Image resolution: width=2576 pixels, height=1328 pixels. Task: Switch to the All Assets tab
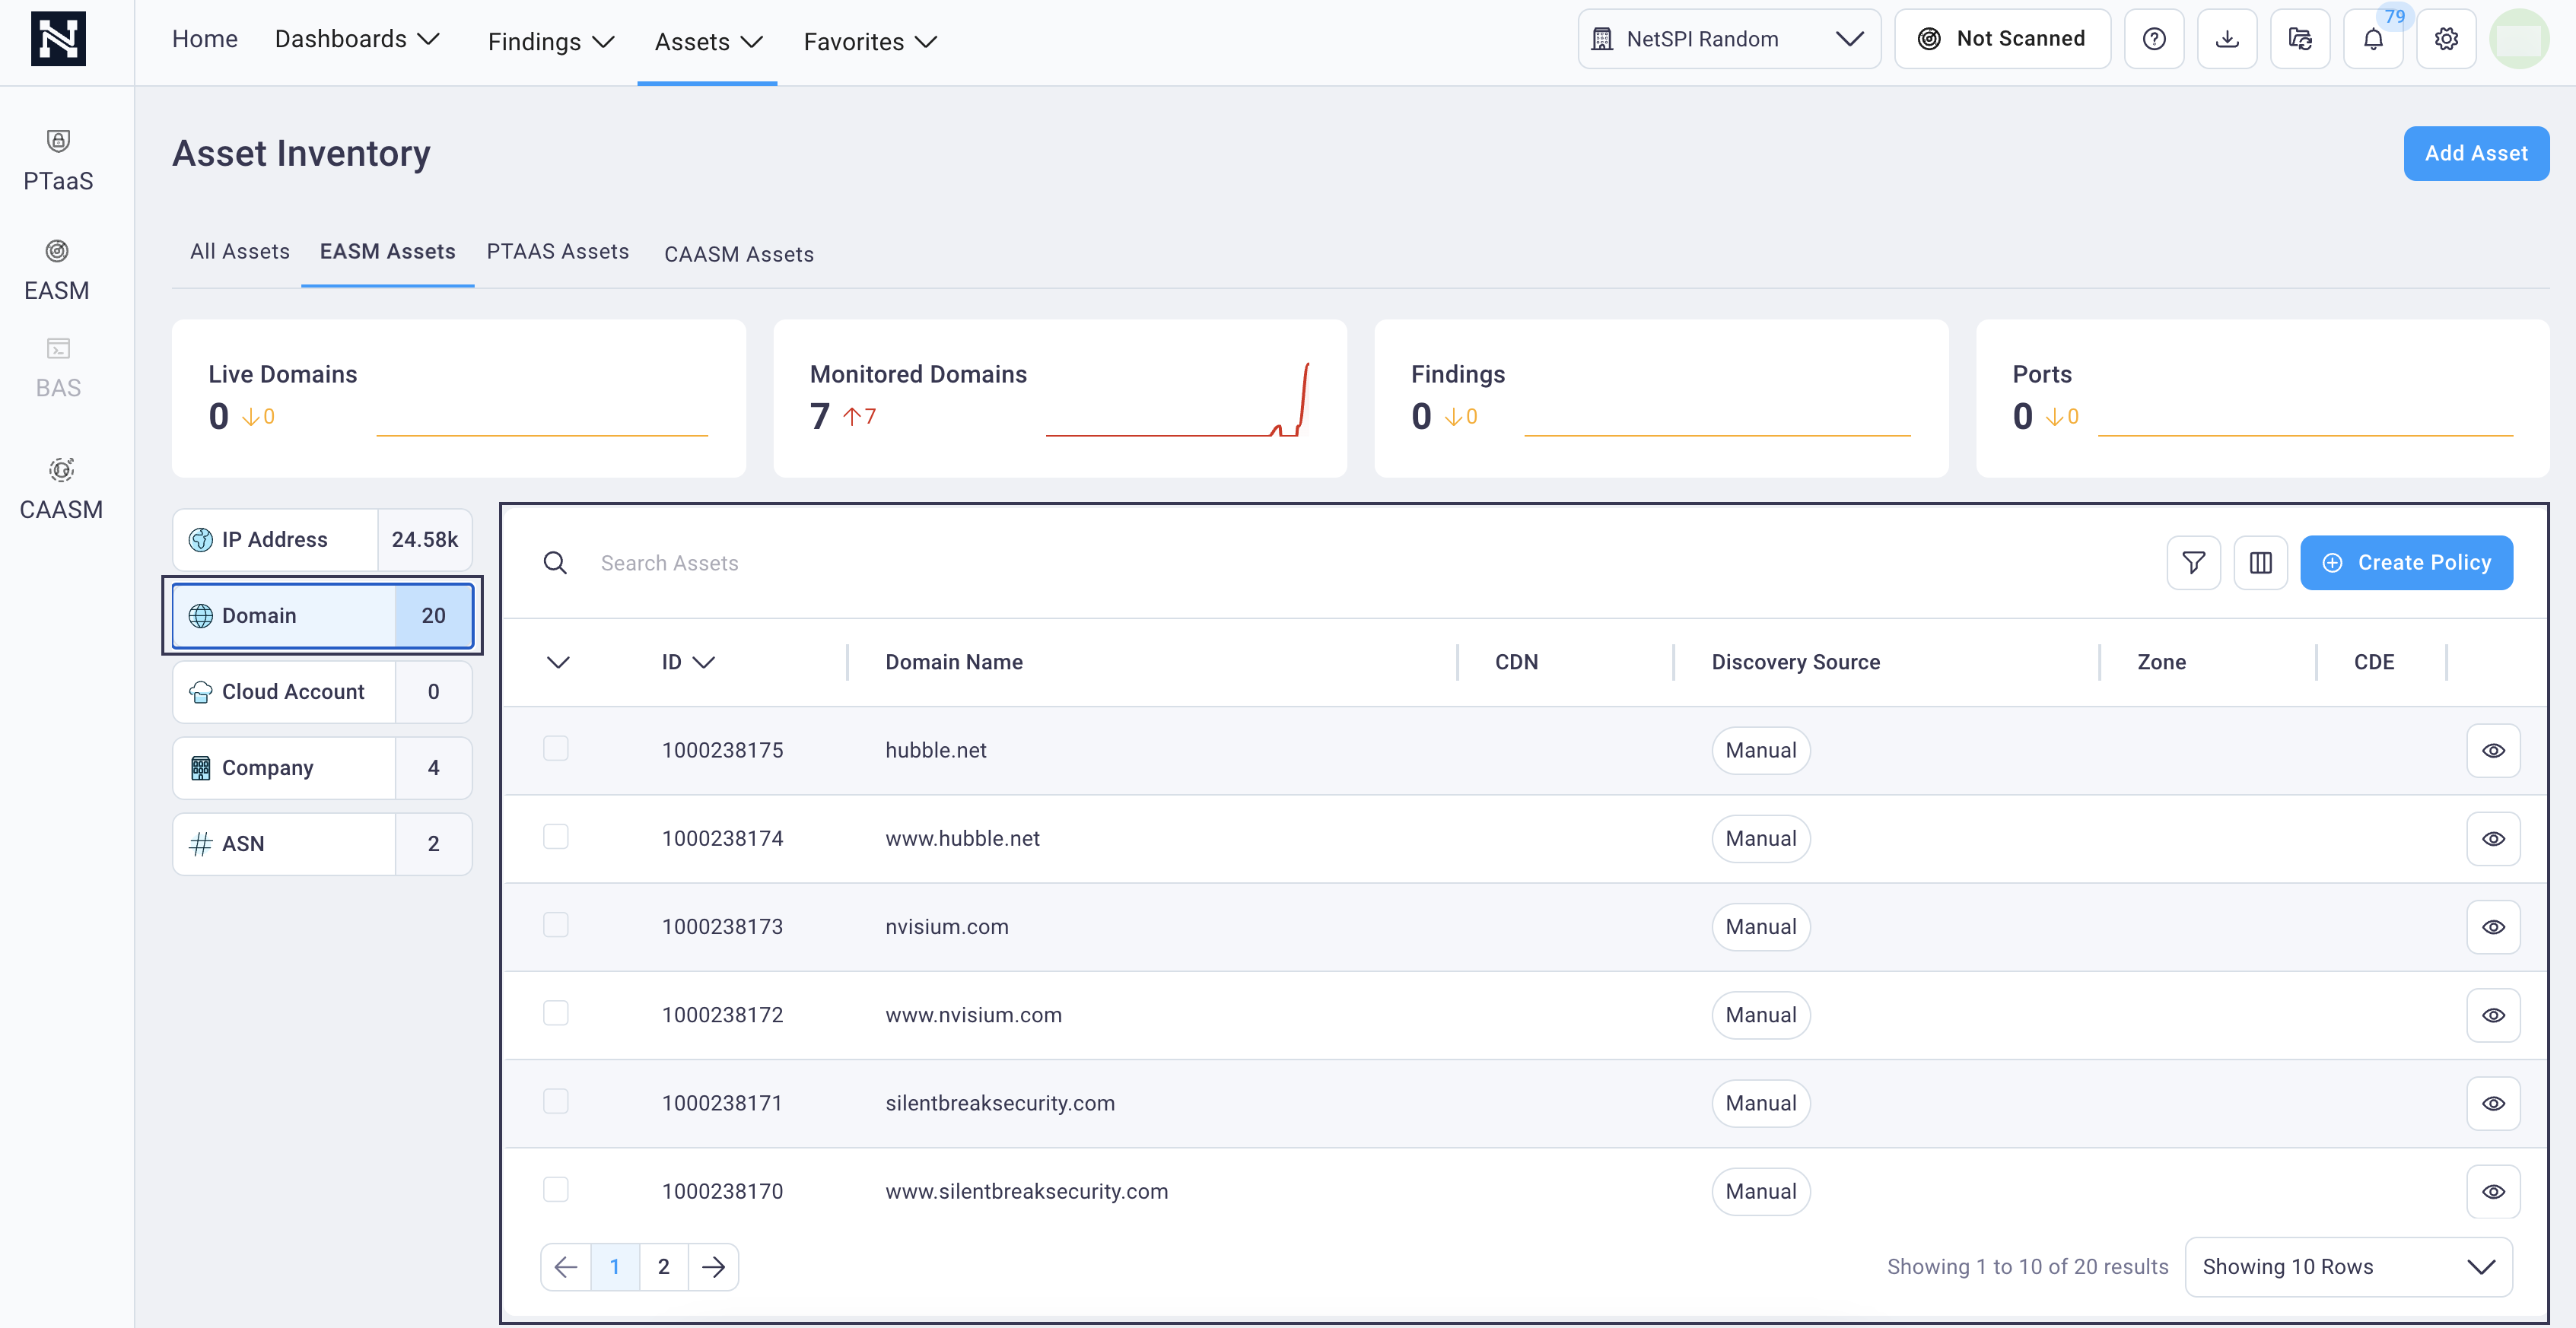[239, 251]
